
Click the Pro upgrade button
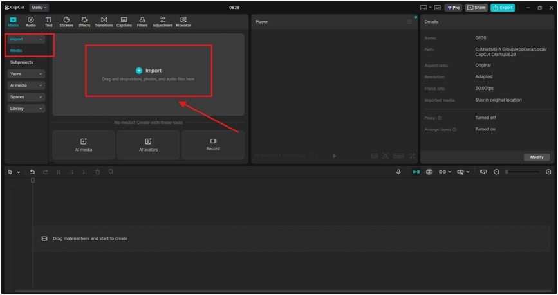pyautogui.click(x=453, y=8)
